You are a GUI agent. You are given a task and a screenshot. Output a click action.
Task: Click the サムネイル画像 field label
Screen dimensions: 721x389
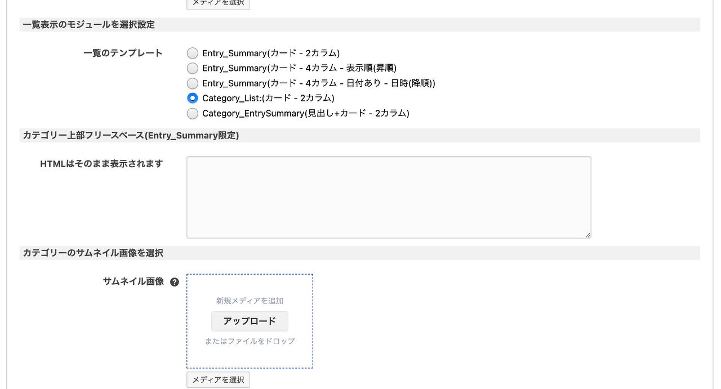(133, 281)
